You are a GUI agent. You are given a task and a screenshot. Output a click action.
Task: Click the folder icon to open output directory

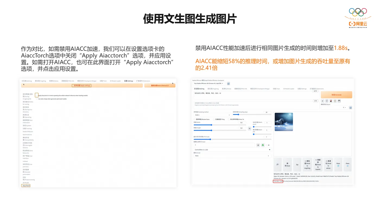tap(277, 165)
